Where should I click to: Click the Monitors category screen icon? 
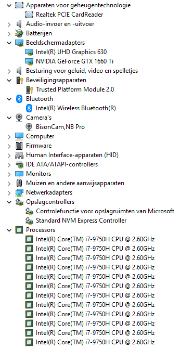tap(19, 174)
